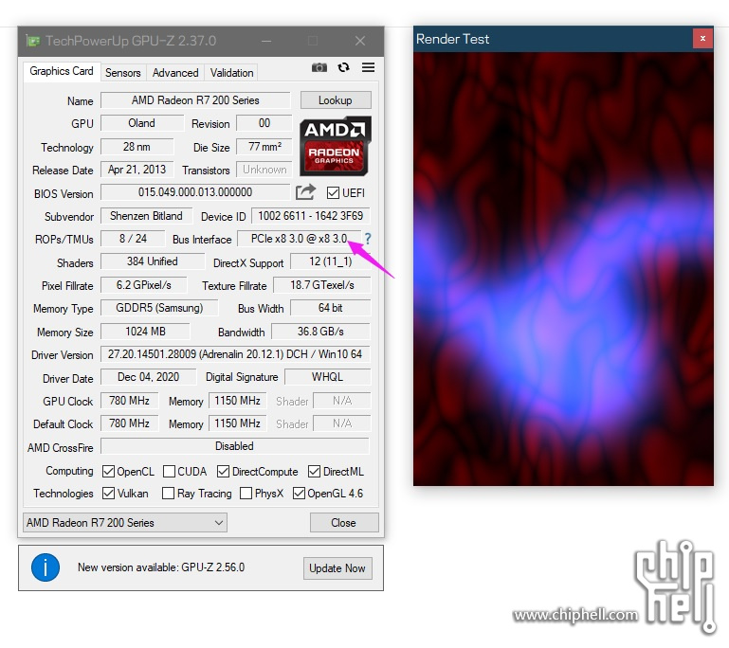Click the Lookup button

coord(336,100)
